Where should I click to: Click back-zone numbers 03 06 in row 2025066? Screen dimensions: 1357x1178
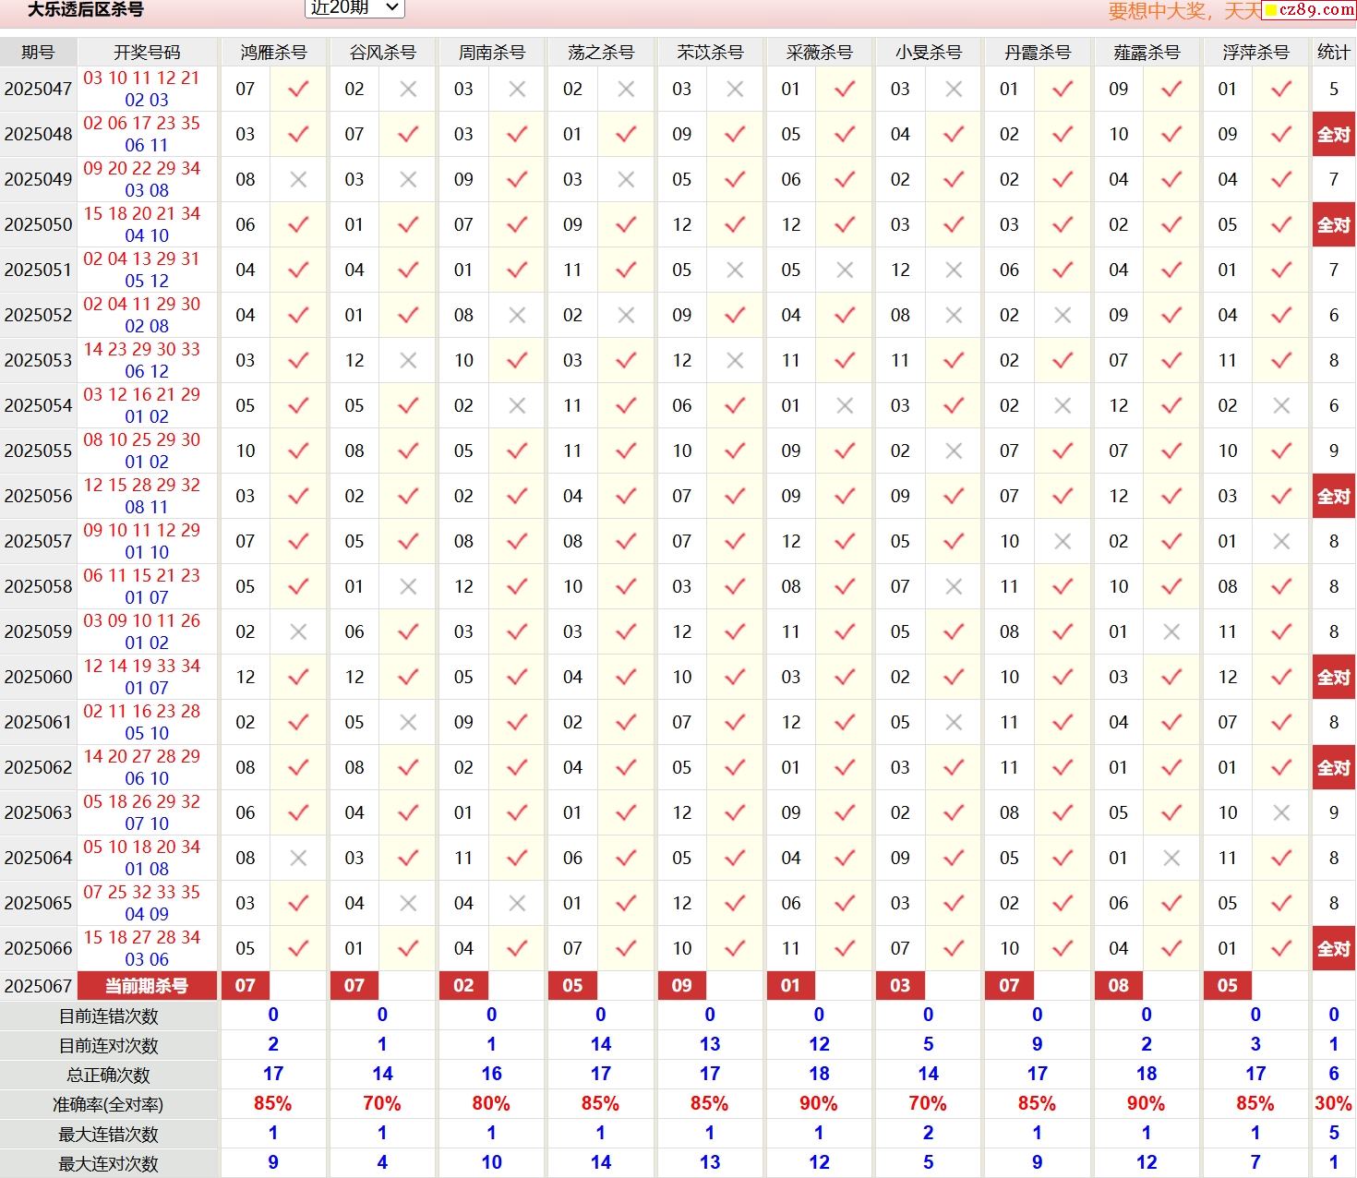(147, 960)
